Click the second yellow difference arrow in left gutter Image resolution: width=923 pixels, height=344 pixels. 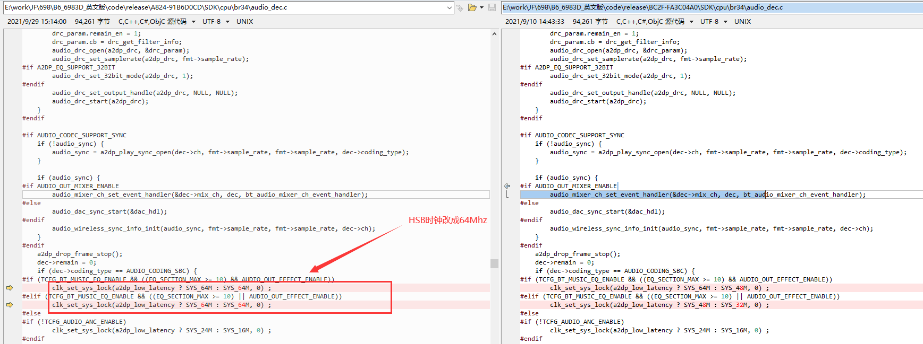point(10,305)
